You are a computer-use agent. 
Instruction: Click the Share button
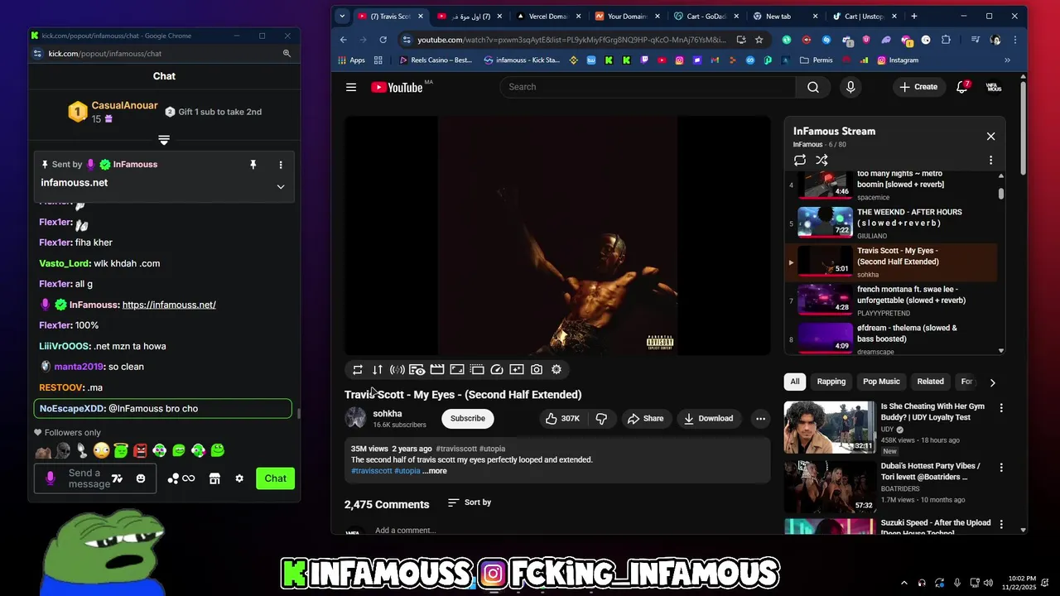pos(645,419)
